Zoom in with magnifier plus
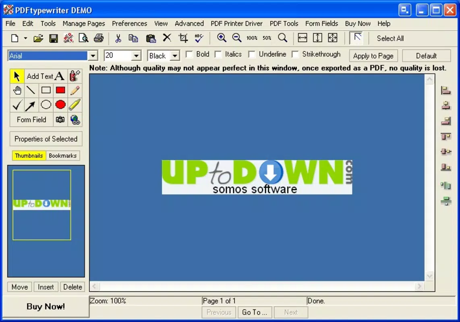460x322 pixels. [222, 37]
